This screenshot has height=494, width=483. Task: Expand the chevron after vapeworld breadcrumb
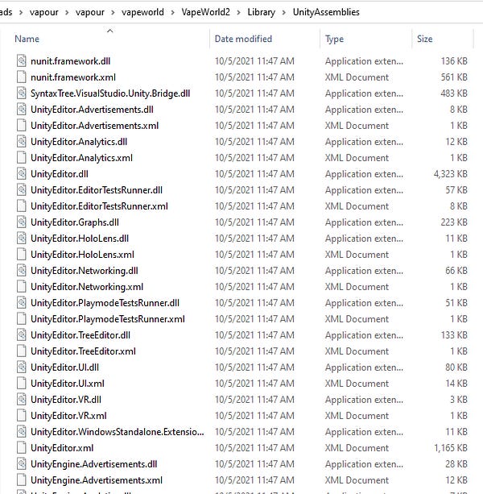[x=173, y=13]
